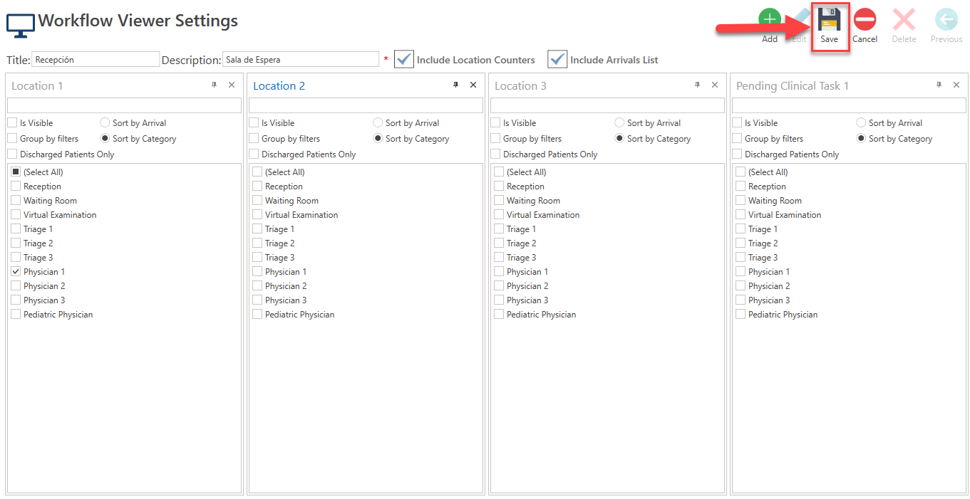
Task: Check Pediatric Physician in Location 2
Action: (257, 314)
